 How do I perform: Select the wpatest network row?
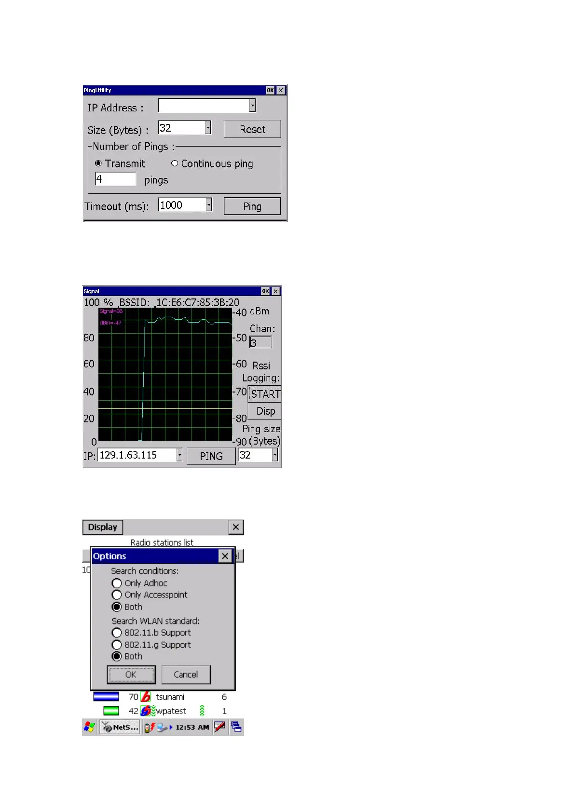click(x=160, y=711)
